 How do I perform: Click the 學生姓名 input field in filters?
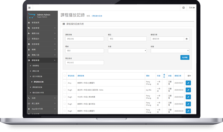(x=84, y=63)
